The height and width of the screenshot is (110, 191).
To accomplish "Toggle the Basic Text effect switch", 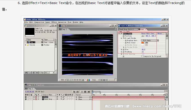I will [x=121, y=34].
